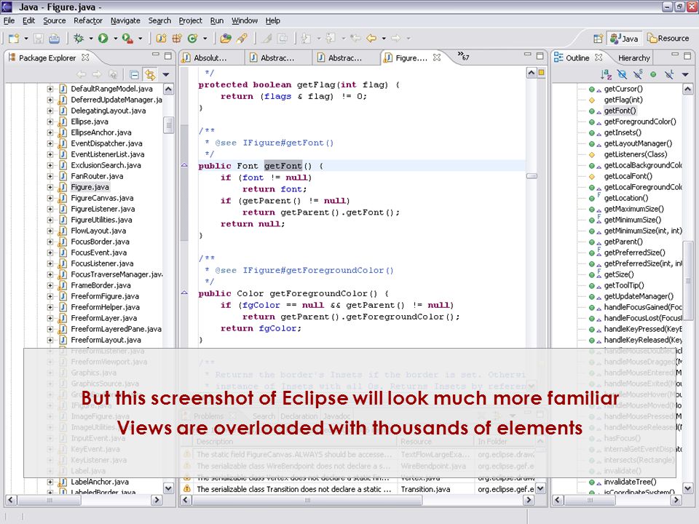Select getForegroundColor() in Outline
The height and width of the screenshot is (524, 699).
click(640, 122)
